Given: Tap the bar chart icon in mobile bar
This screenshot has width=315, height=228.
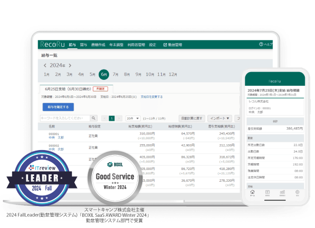Looking at the screenshot, I should click(282, 192).
